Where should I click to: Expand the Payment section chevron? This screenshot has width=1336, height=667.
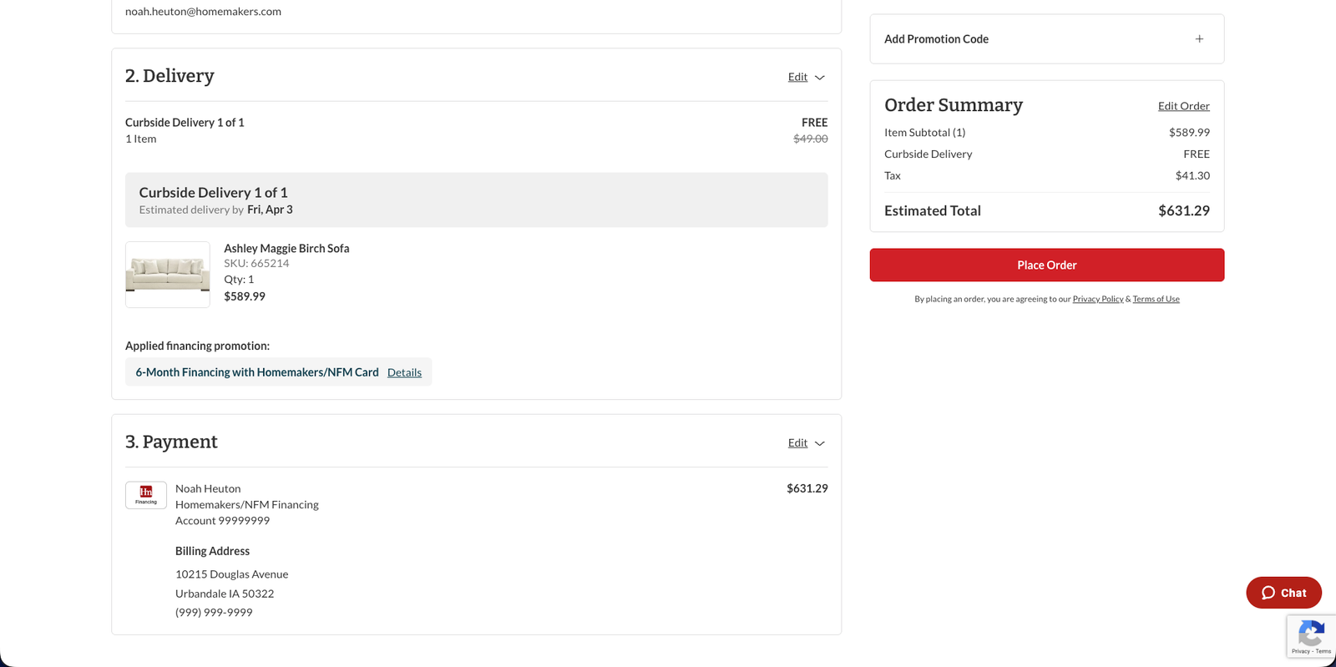point(820,443)
